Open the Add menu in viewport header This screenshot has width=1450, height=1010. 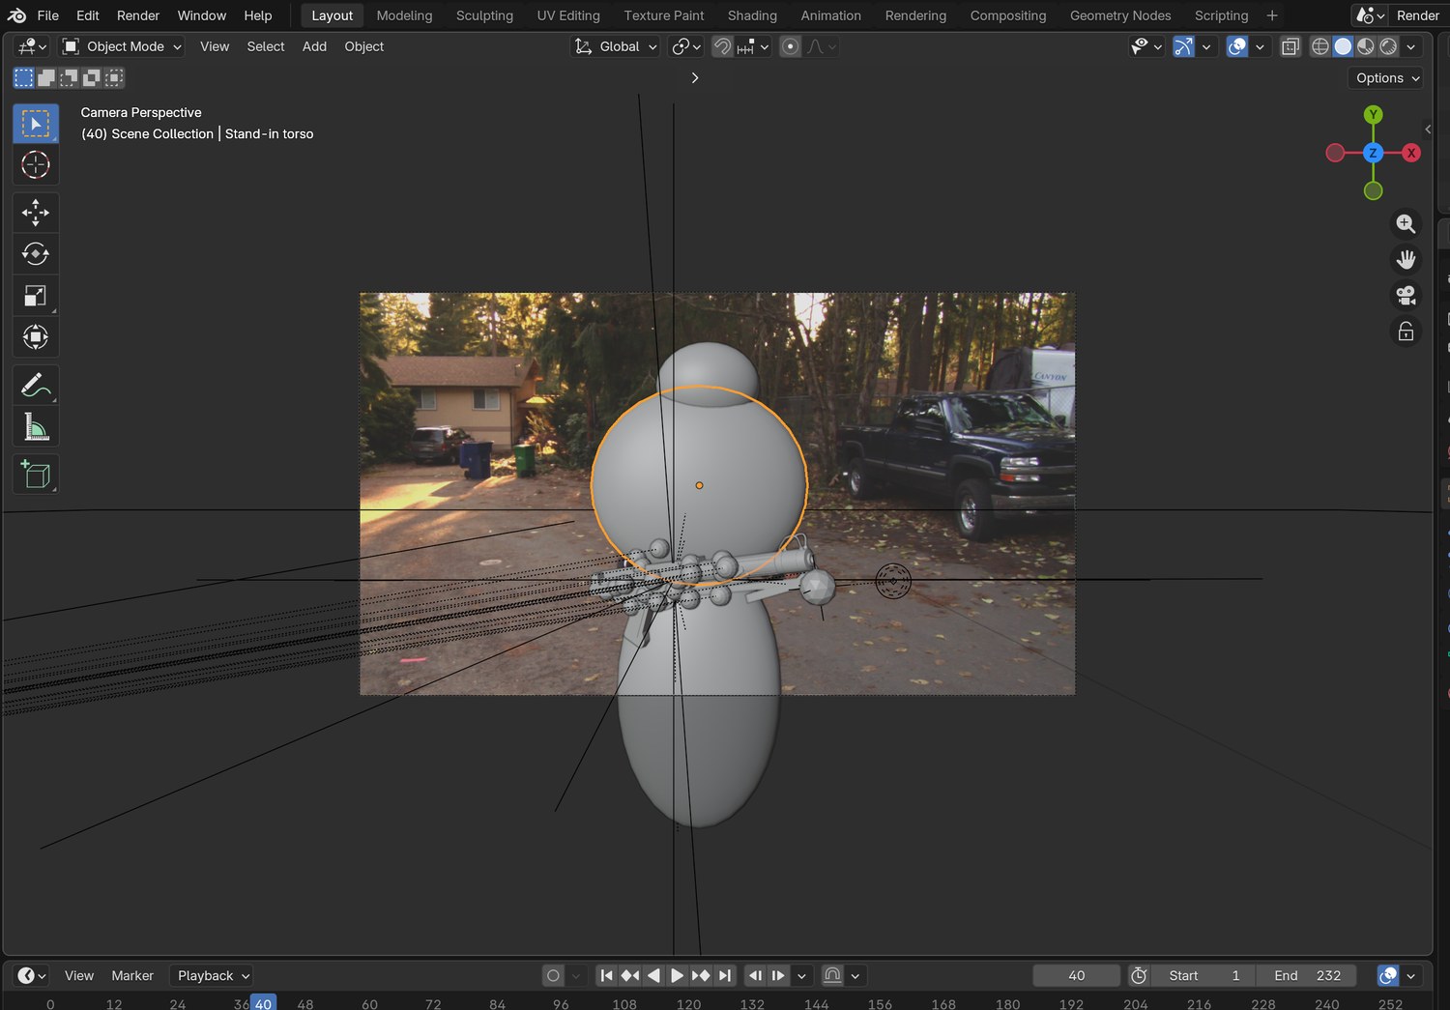tap(314, 46)
